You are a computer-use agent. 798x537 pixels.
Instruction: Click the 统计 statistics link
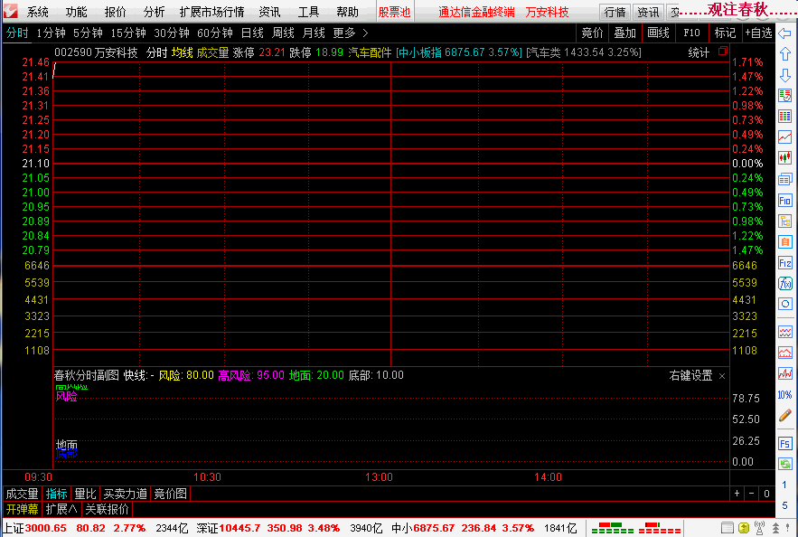pos(699,52)
